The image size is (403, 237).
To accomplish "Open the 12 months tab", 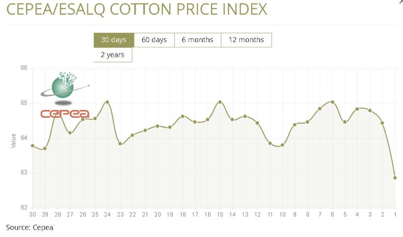I will click(246, 40).
